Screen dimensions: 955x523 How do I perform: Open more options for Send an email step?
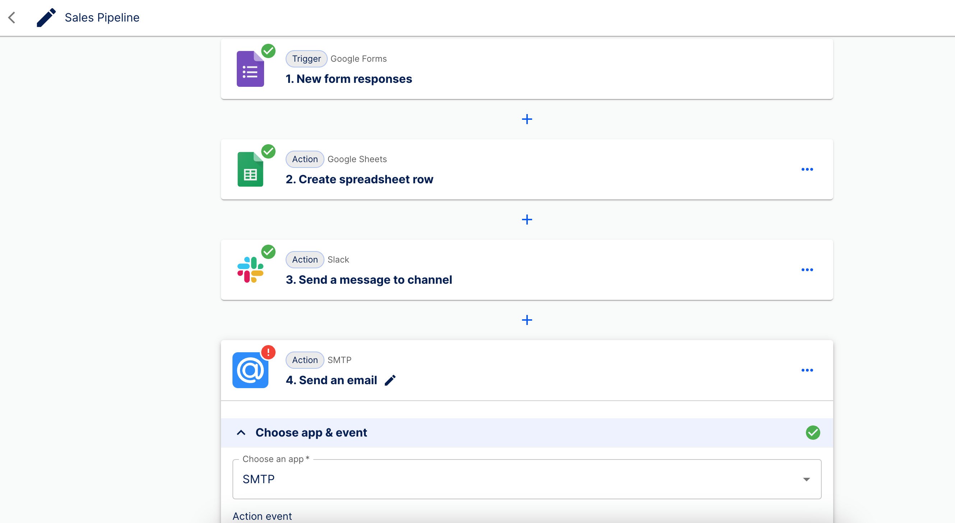[x=807, y=370]
